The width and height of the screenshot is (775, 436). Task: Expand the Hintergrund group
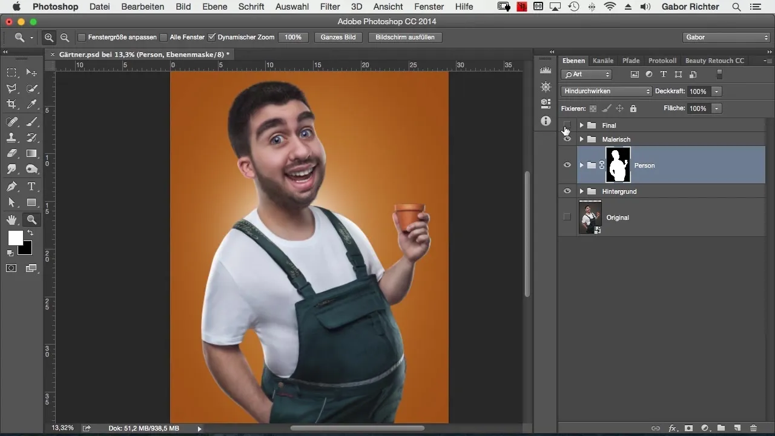coord(581,191)
